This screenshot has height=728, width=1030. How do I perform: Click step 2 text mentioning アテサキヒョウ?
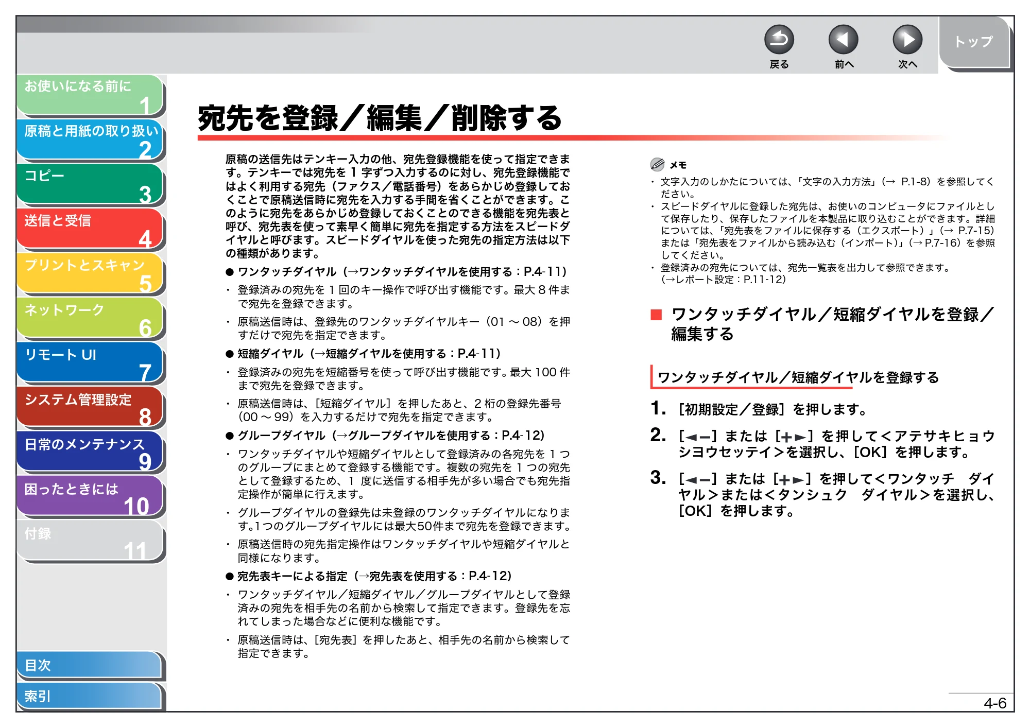click(x=836, y=444)
